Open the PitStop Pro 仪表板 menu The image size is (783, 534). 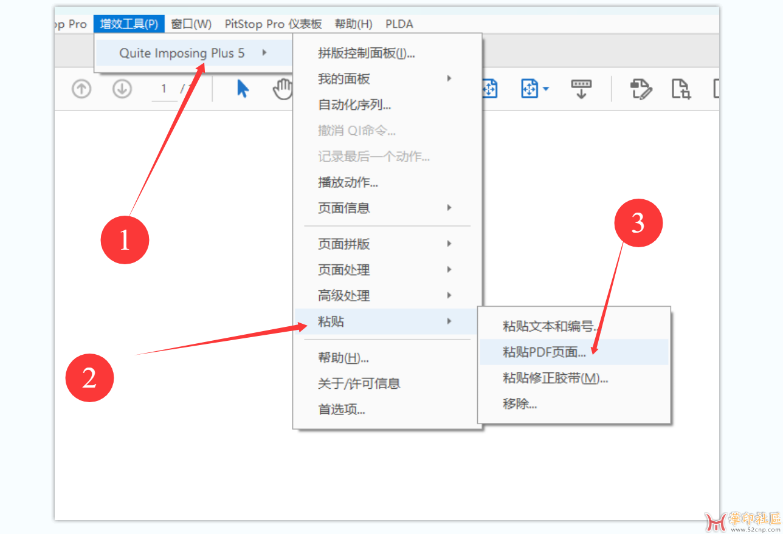coord(273,24)
